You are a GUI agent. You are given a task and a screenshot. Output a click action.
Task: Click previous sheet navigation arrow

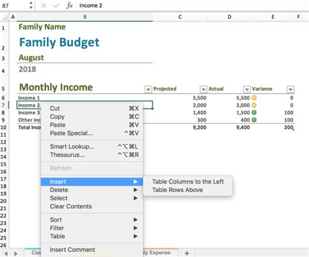(6, 253)
